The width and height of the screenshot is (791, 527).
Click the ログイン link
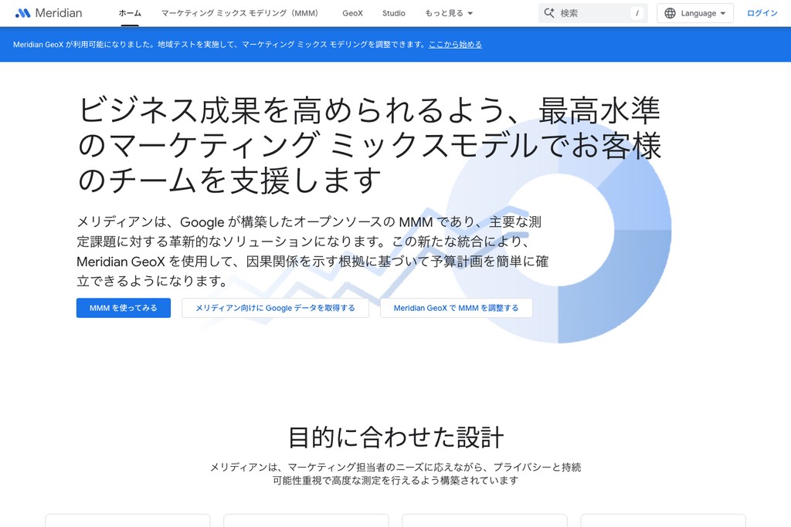coord(762,13)
